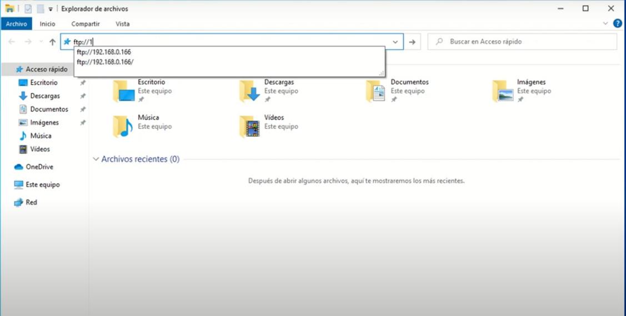Select Vídeos in the sidebar
This screenshot has height=316, width=626.
click(39, 149)
